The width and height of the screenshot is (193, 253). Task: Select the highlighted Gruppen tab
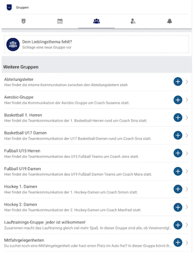[96, 21]
